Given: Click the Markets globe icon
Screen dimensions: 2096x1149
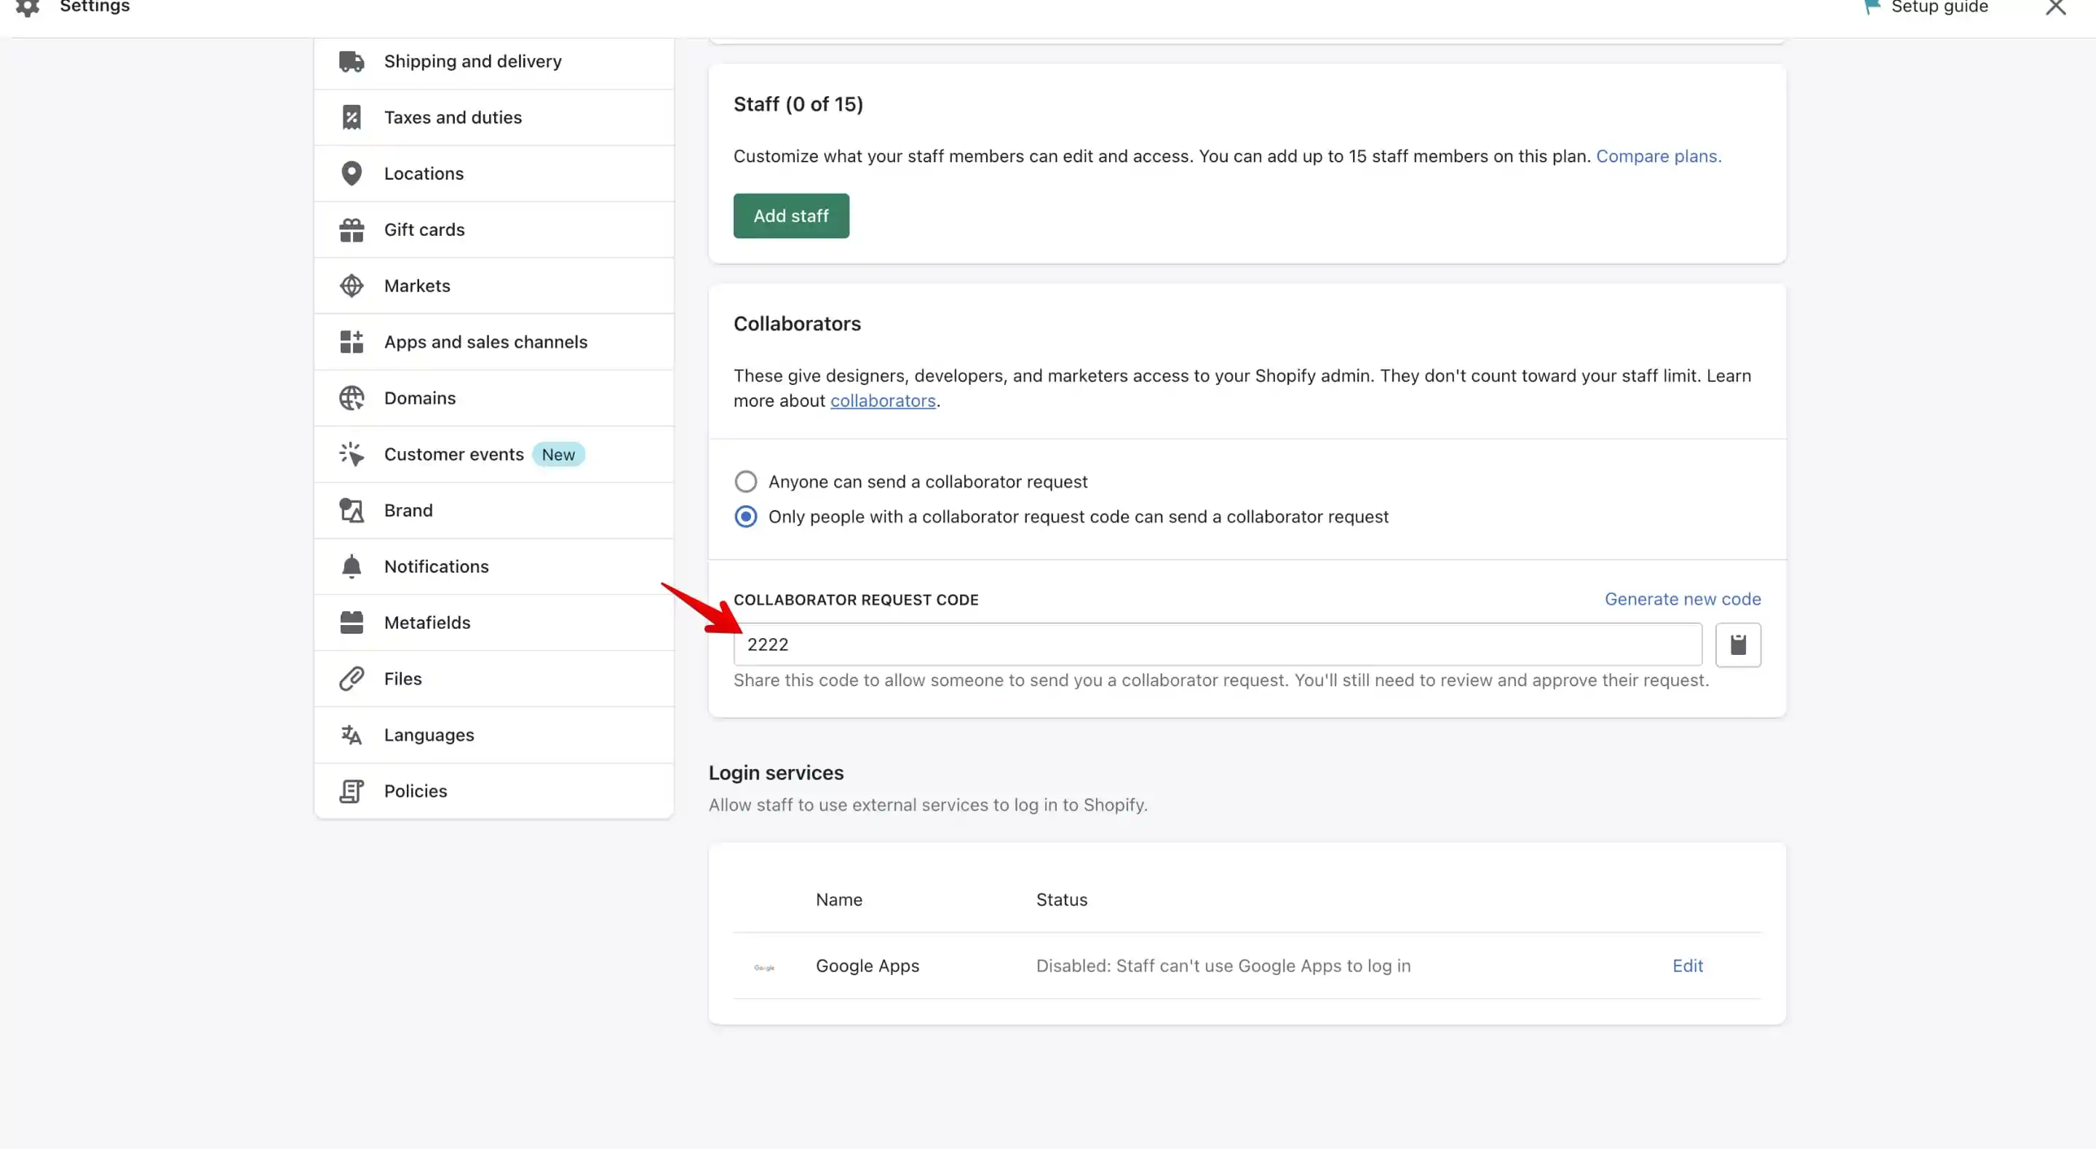Looking at the screenshot, I should 352,286.
